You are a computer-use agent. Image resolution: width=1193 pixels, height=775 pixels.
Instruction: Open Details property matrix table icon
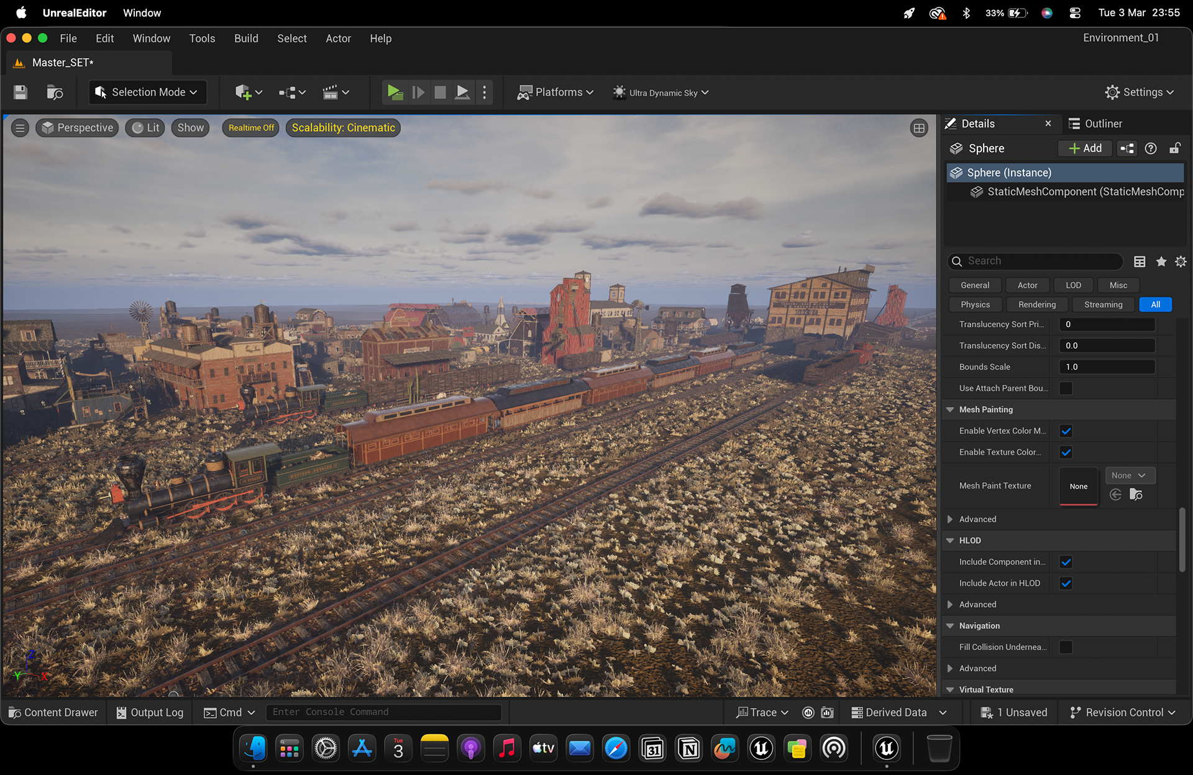click(1140, 262)
